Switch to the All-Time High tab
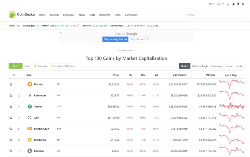 (200, 66)
